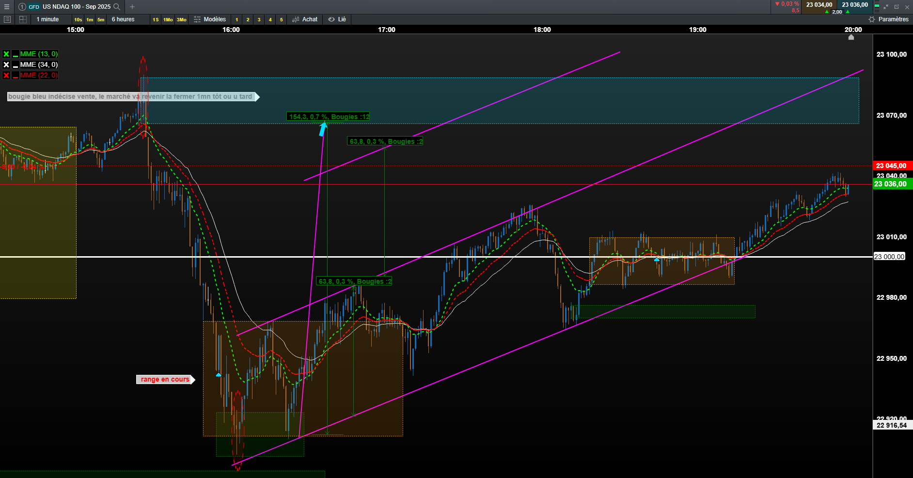Open Paramètres gear settings

(x=888, y=19)
